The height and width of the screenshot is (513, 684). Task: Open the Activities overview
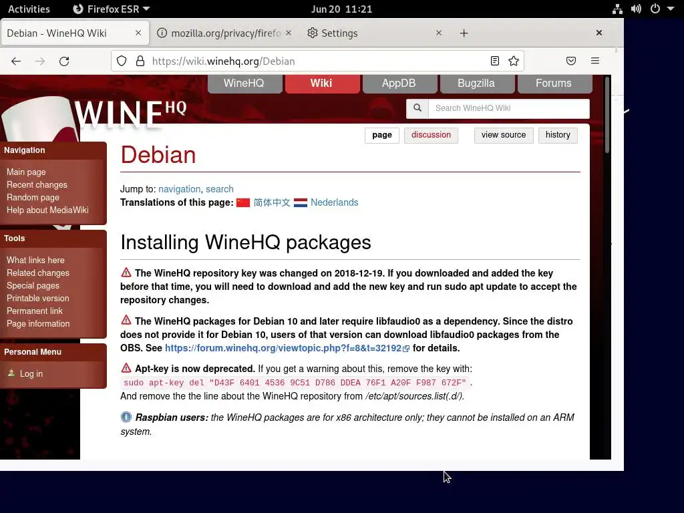tap(29, 9)
